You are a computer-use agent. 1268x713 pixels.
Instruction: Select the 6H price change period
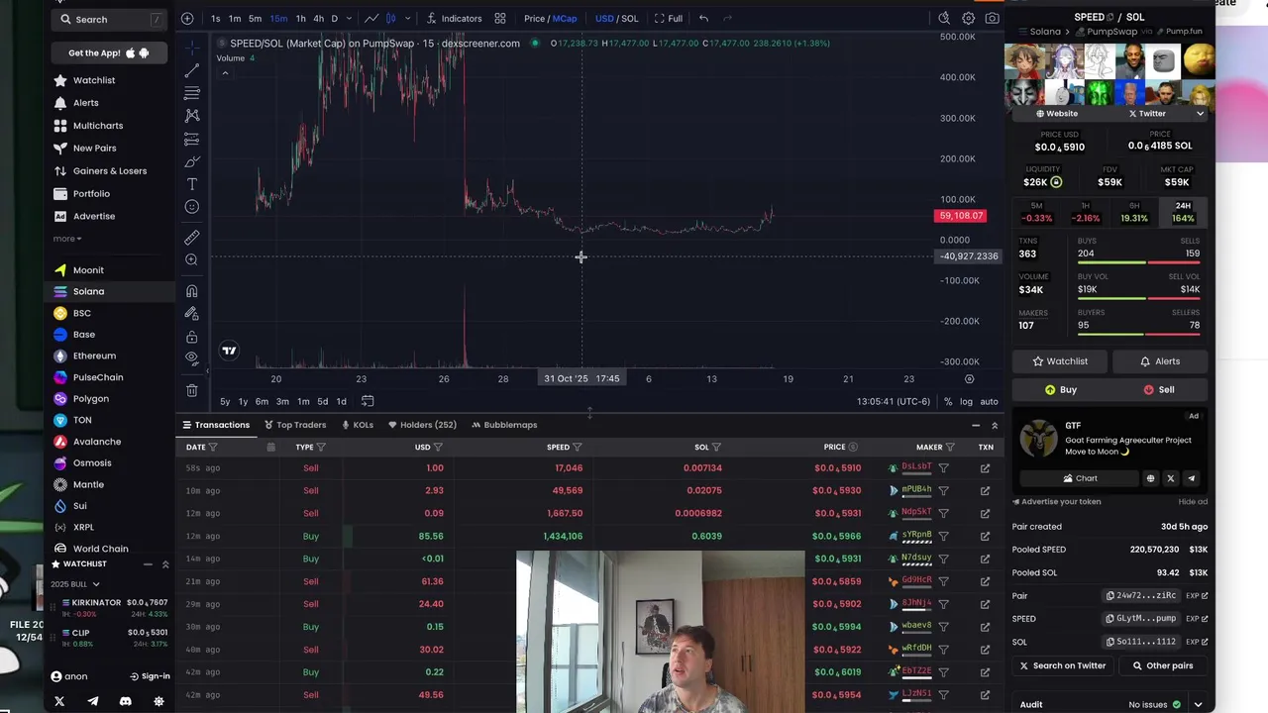coord(1133,212)
